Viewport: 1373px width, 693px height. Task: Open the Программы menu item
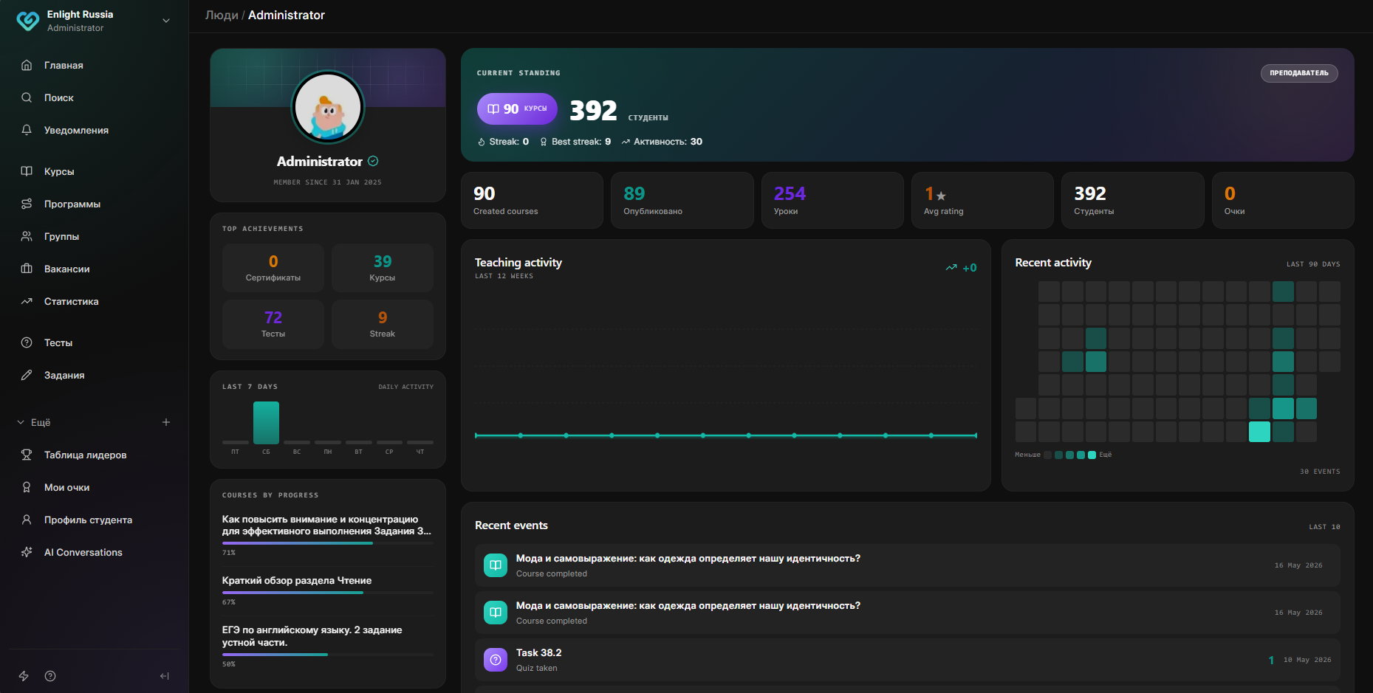click(x=95, y=204)
